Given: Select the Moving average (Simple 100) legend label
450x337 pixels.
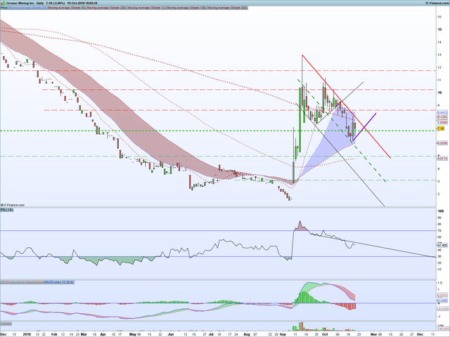Looking at the screenshot, I should click(187, 8).
